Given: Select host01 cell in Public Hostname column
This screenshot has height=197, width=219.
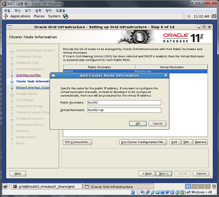Looking at the screenshot, I should (99, 71).
